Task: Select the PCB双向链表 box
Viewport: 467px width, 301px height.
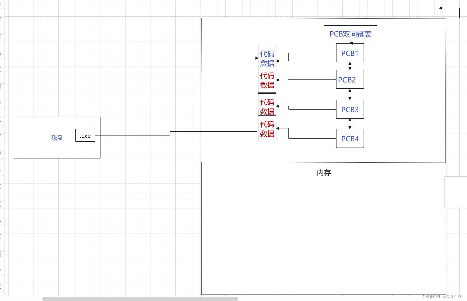Action: pos(350,34)
